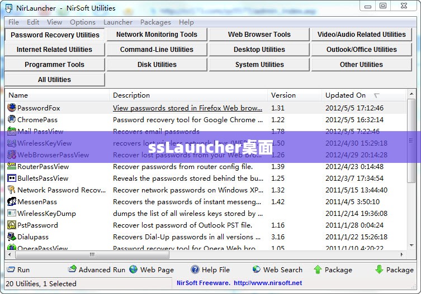Click the Advanced Run toolbar icon
This screenshot has width=421, height=294.
pyautogui.click(x=72, y=269)
